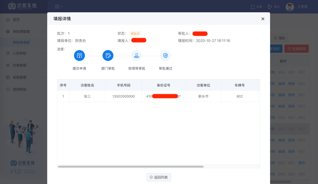Click the 张三 visitor name cell
The height and width of the screenshot is (184, 318).
(x=87, y=96)
